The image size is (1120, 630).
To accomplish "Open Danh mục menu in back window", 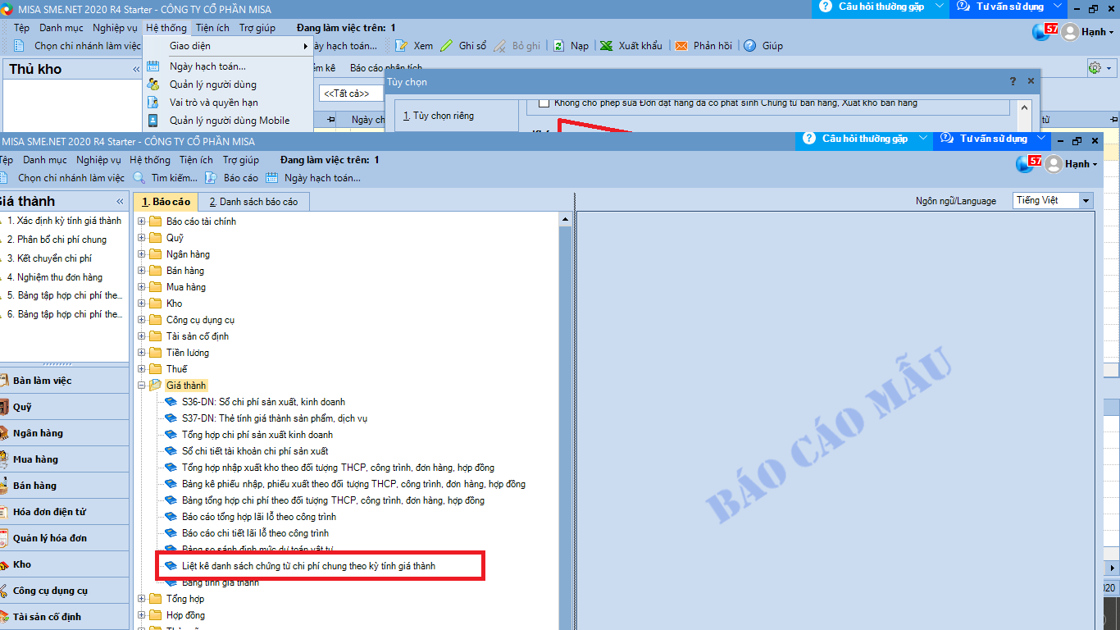I will tap(61, 28).
